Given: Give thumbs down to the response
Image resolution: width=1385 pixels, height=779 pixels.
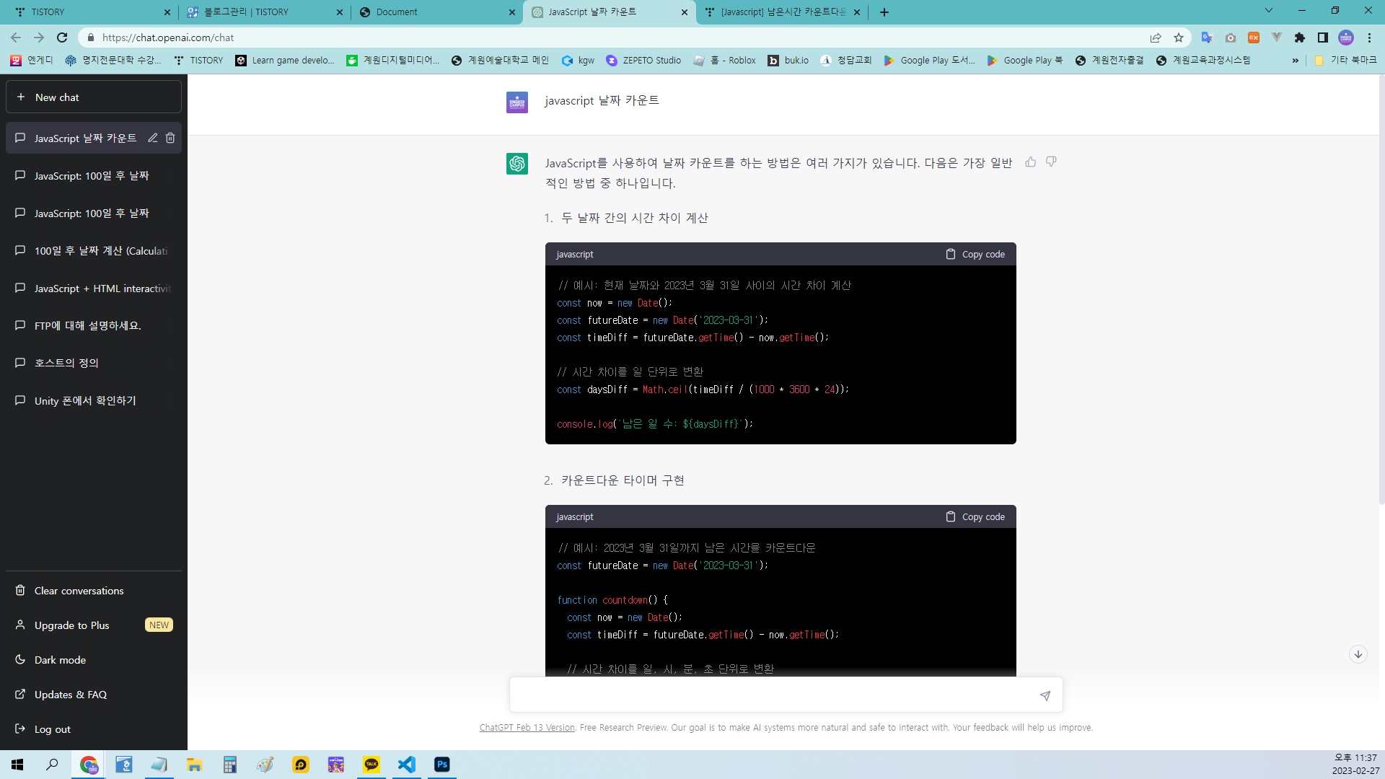Looking at the screenshot, I should click(x=1051, y=162).
